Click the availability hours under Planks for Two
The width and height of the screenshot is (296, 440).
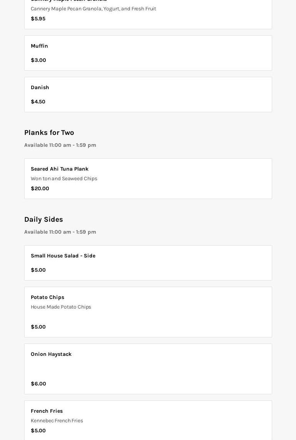pyautogui.click(x=60, y=145)
